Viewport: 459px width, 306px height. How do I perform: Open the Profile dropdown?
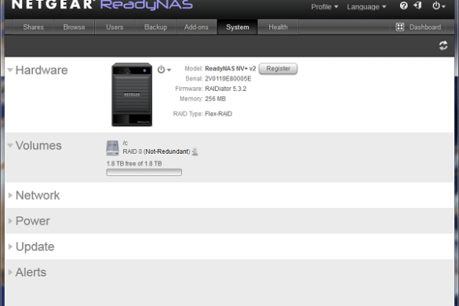(324, 7)
